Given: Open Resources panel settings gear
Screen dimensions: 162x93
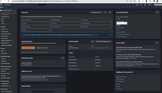Looking at the screenshot, I should point(110,12).
